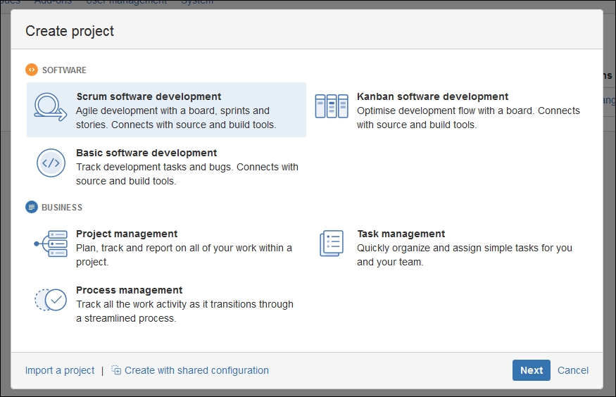This screenshot has width=616, height=397.
Task: Click the Create project dialog title
Action: click(x=70, y=31)
